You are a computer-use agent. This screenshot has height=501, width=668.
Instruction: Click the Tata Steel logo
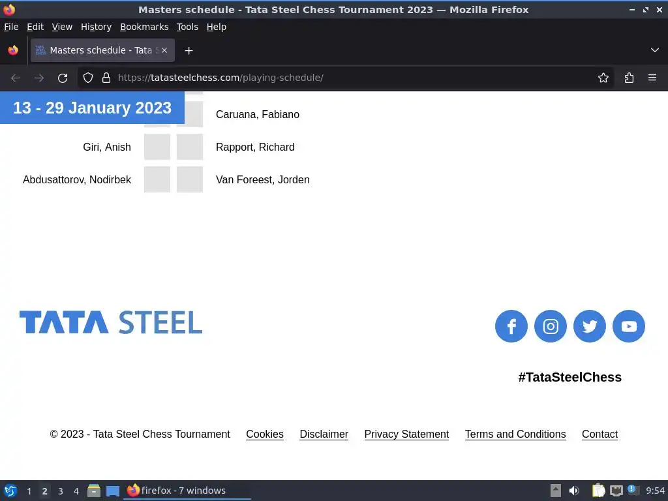(x=111, y=322)
